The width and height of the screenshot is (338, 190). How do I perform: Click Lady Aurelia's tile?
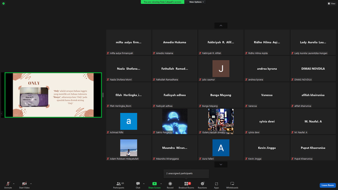click(x=313, y=42)
